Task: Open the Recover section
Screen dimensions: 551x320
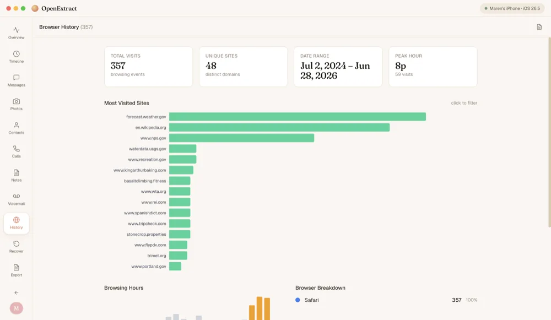Action: click(16, 247)
